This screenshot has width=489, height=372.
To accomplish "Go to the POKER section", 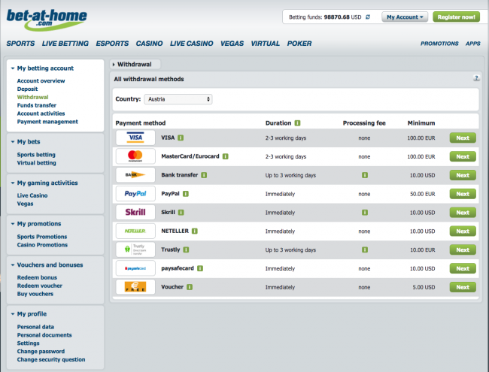I will (299, 44).
